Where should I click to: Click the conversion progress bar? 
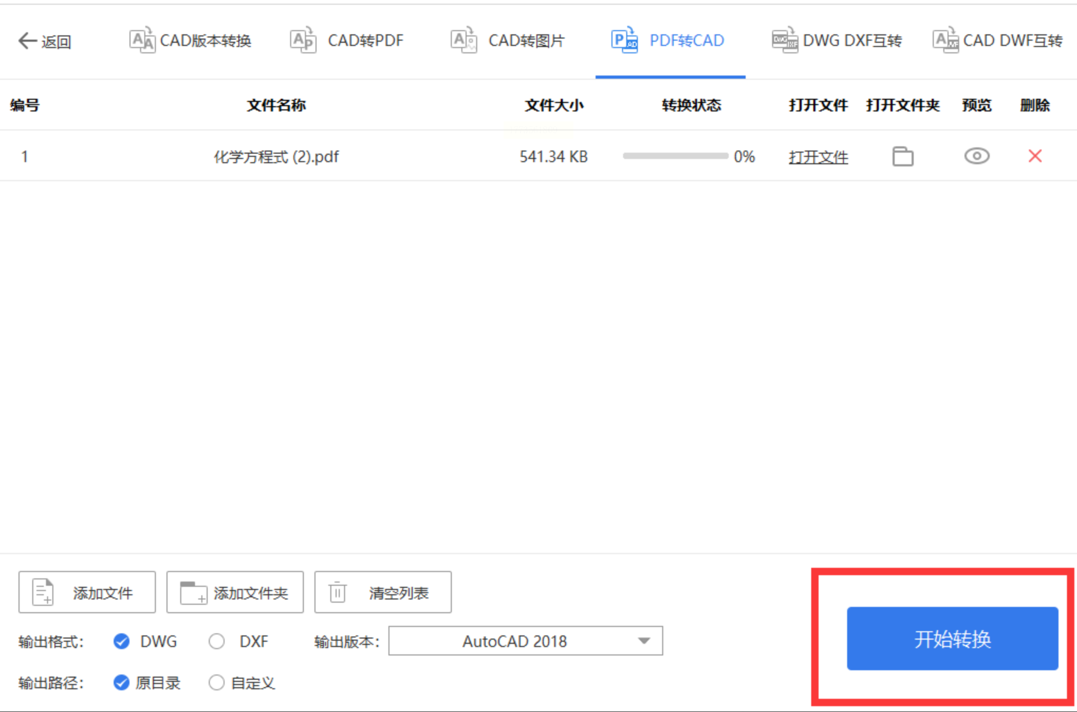(675, 156)
